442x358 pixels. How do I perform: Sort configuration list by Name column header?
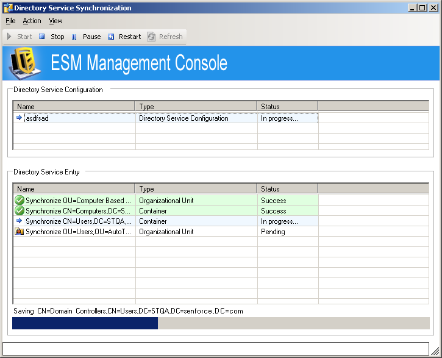(x=74, y=107)
